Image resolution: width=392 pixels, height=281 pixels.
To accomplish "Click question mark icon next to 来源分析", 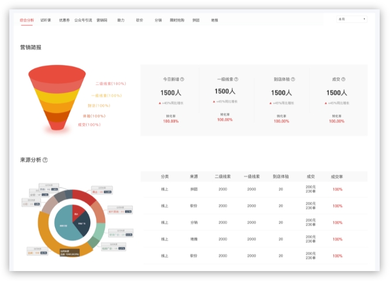I will [x=45, y=160].
